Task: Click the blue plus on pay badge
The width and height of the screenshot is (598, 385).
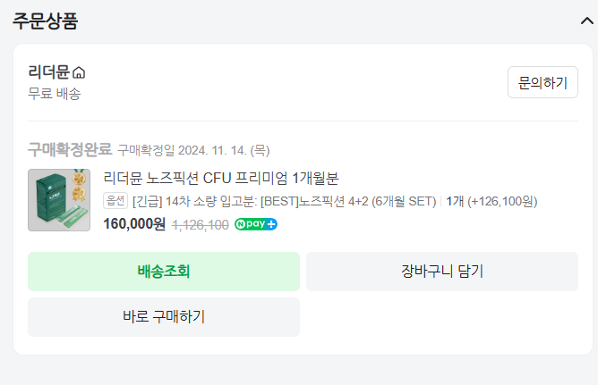Action: click(x=271, y=224)
